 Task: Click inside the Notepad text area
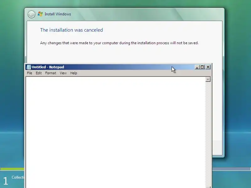[x=115, y=132]
